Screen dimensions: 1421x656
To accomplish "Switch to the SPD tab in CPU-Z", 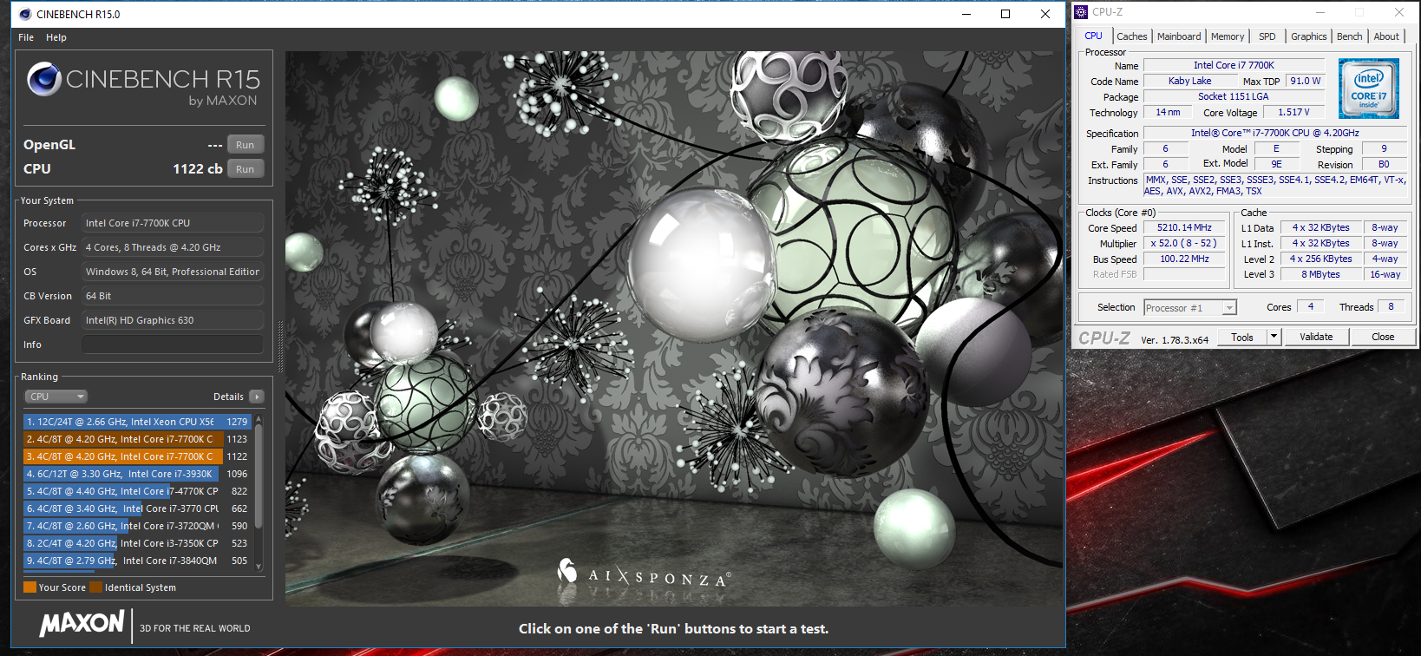I will [x=1267, y=36].
